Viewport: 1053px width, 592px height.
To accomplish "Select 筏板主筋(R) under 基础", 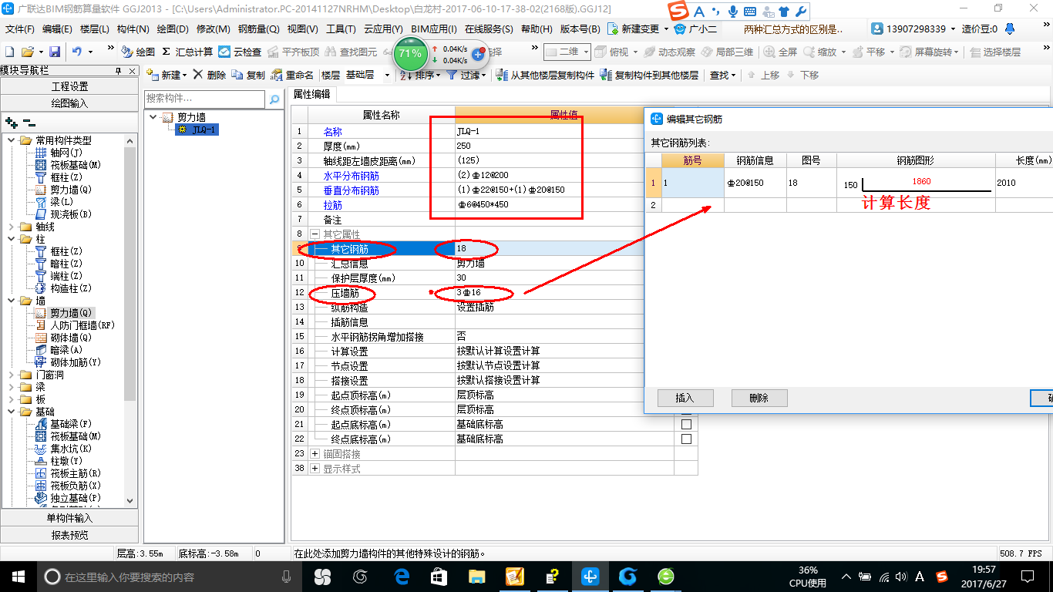I will [x=69, y=473].
